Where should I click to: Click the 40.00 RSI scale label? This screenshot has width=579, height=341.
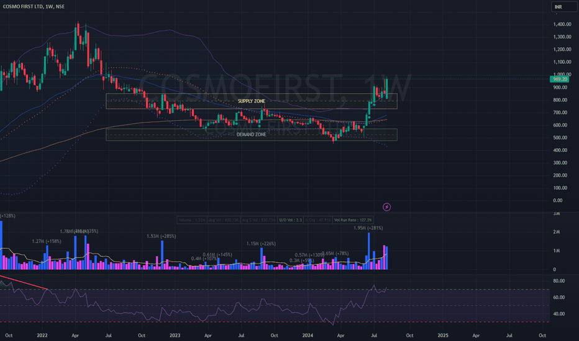click(x=559, y=314)
